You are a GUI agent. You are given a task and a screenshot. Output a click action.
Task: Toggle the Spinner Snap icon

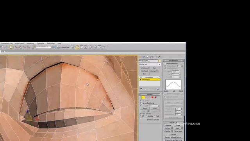pos(29,47)
